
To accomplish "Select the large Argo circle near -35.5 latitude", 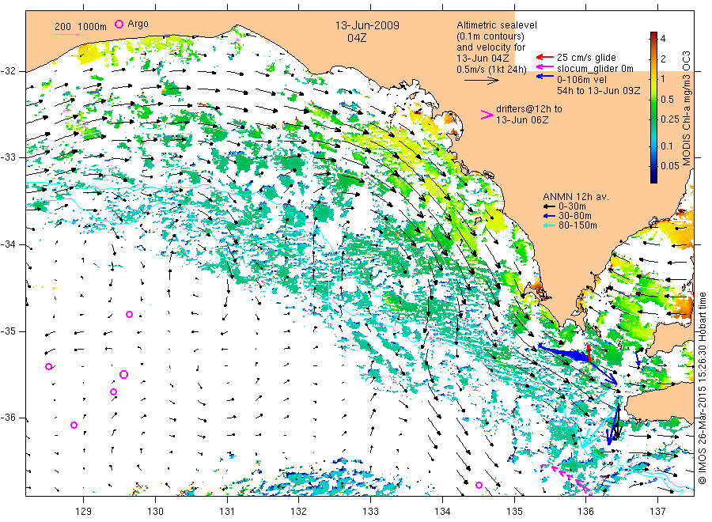I will (123, 374).
